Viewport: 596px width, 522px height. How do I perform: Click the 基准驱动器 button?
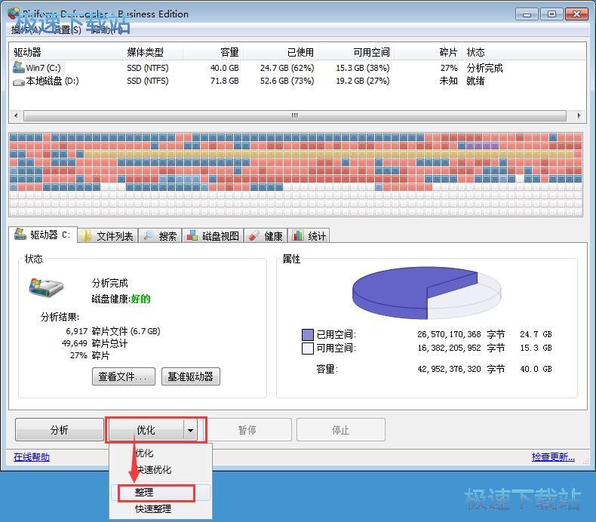[x=190, y=376]
